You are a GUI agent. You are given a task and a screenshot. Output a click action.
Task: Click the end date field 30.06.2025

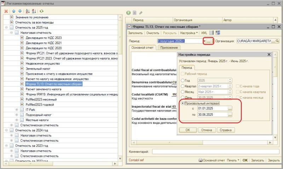[213, 114]
